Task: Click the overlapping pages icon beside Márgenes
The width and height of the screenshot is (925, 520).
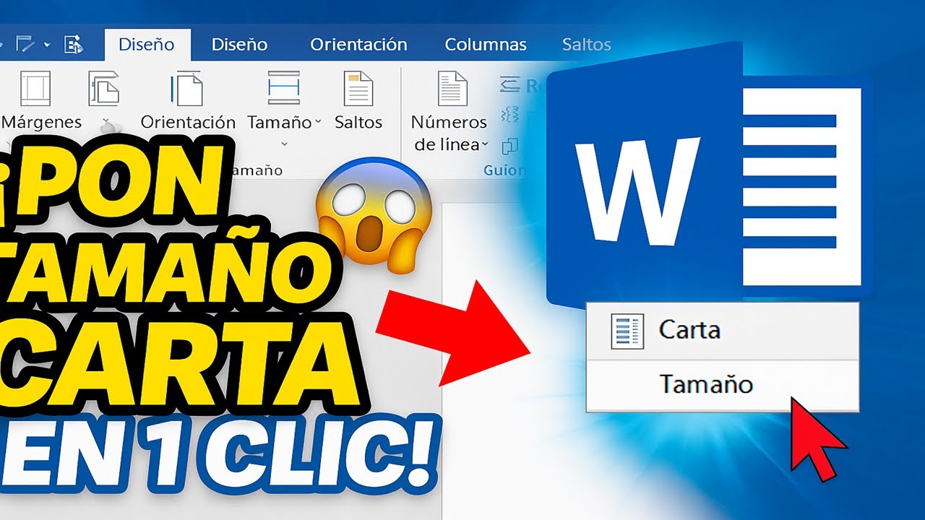Action: pos(103,88)
